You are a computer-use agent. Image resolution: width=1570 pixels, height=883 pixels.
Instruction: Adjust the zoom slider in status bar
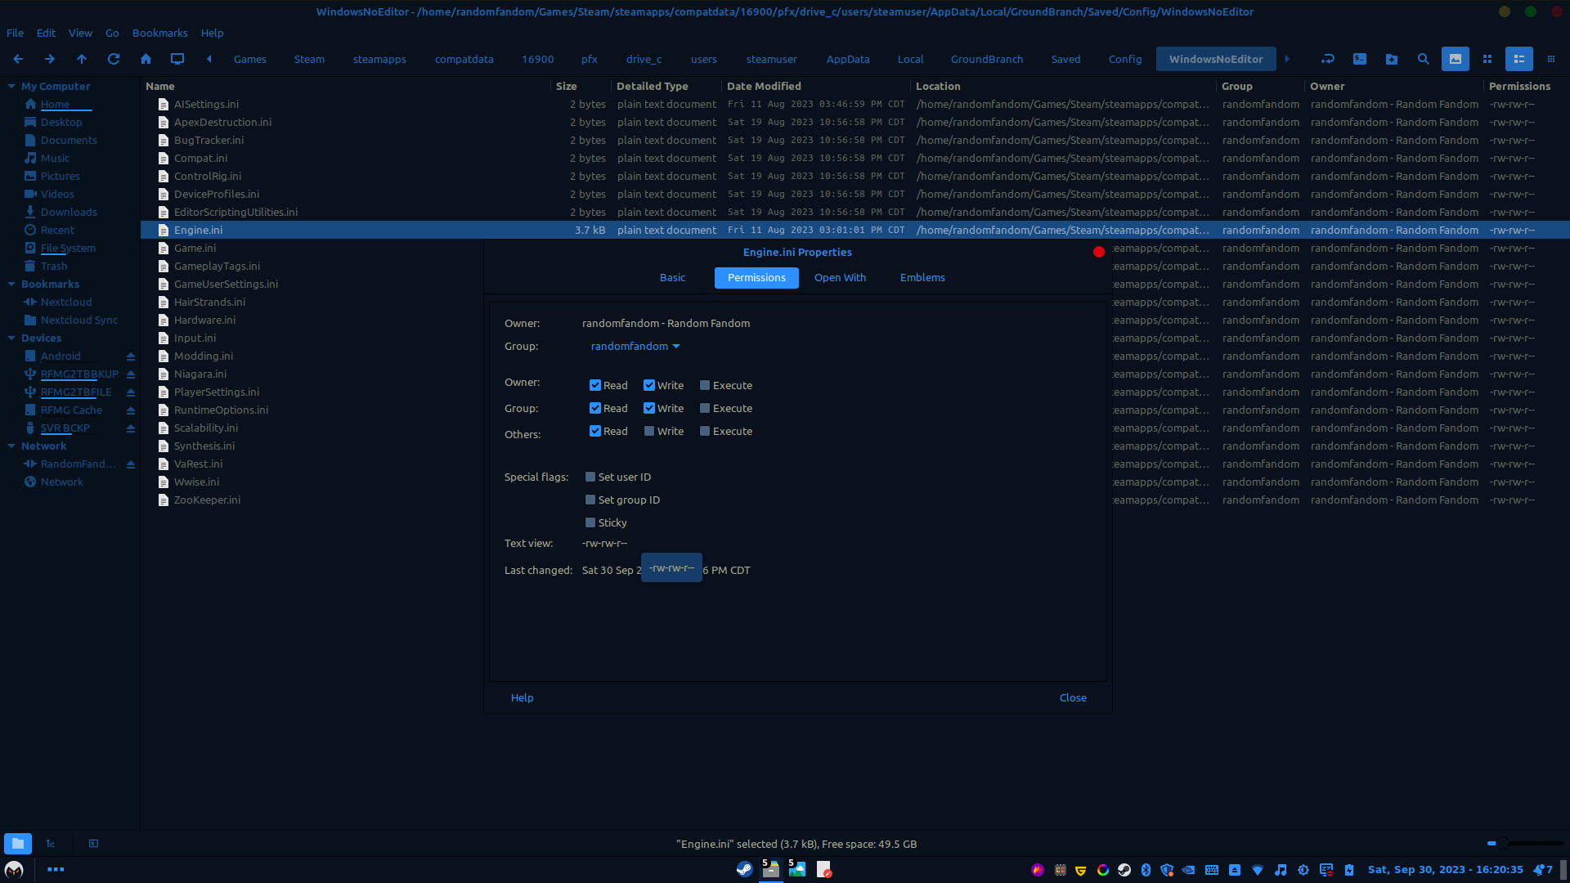1501,843
